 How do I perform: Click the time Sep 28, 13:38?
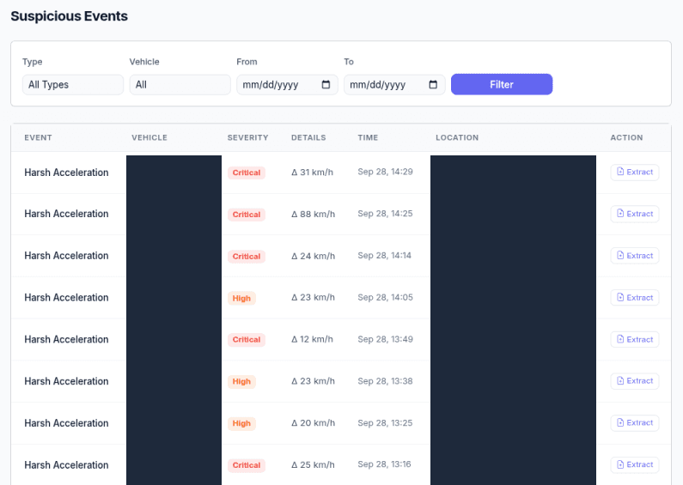(x=385, y=381)
